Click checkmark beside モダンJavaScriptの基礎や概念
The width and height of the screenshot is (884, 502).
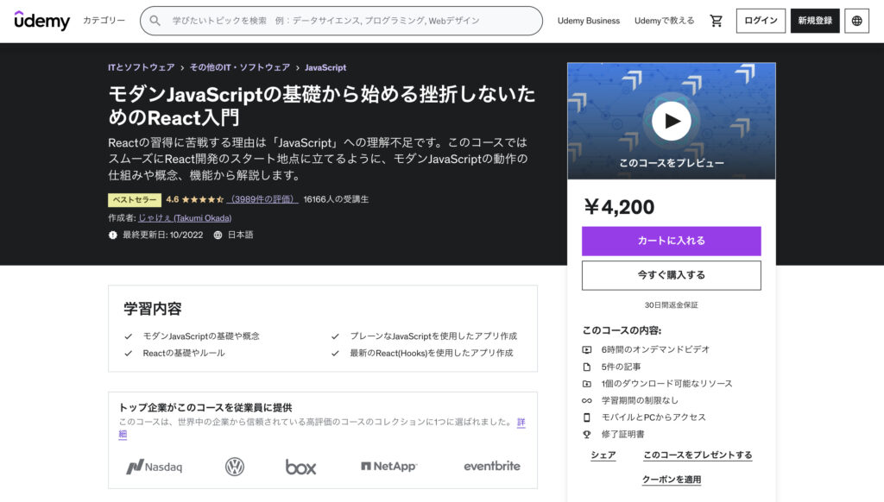[x=129, y=336]
